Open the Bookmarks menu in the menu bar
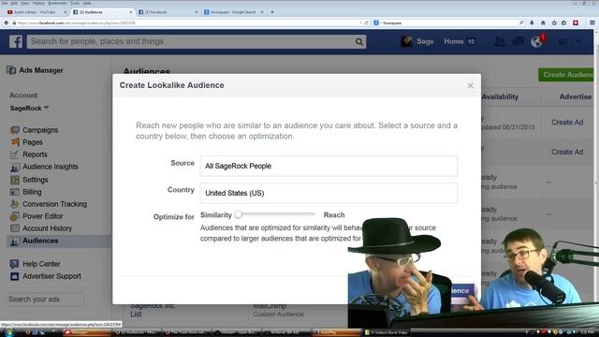The height and width of the screenshot is (337, 599). 57,3
